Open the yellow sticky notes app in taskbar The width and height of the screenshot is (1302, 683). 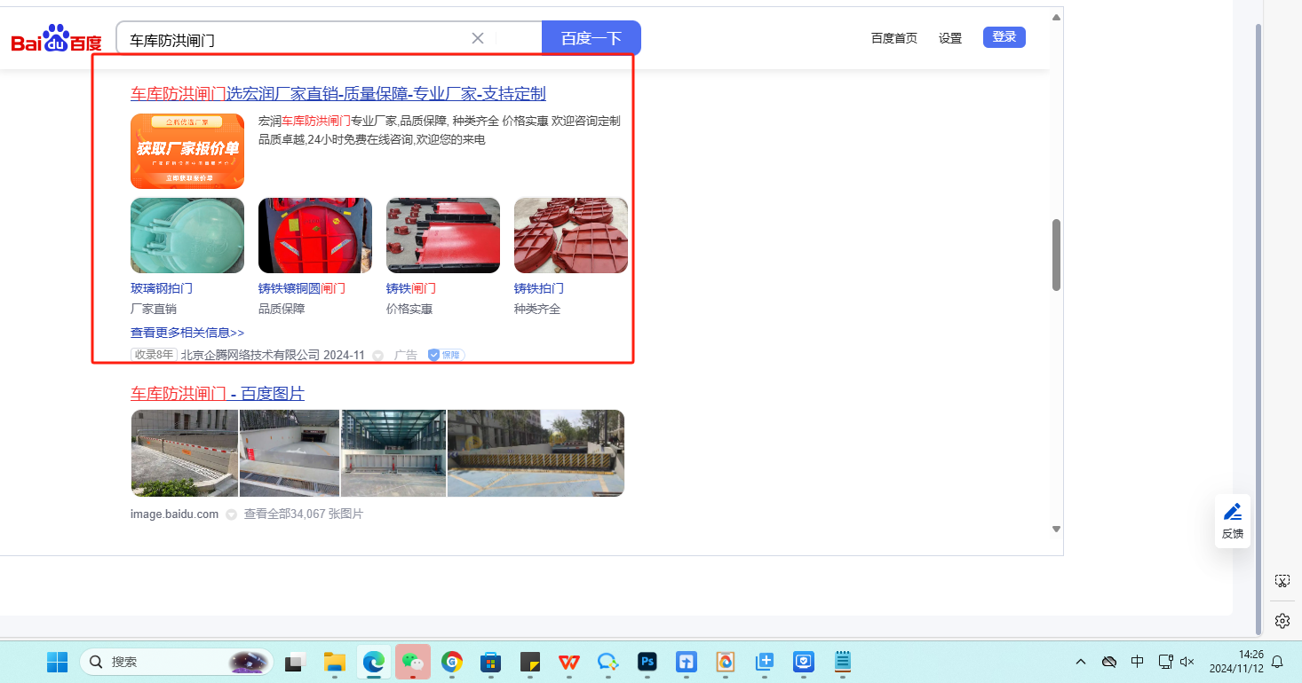tap(530, 662)
